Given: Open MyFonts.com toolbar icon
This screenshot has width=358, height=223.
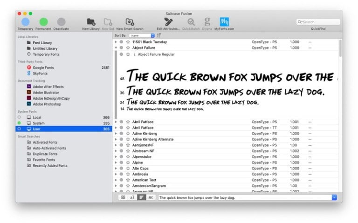Looking at the screenshot, I should [x=224, y=22].
